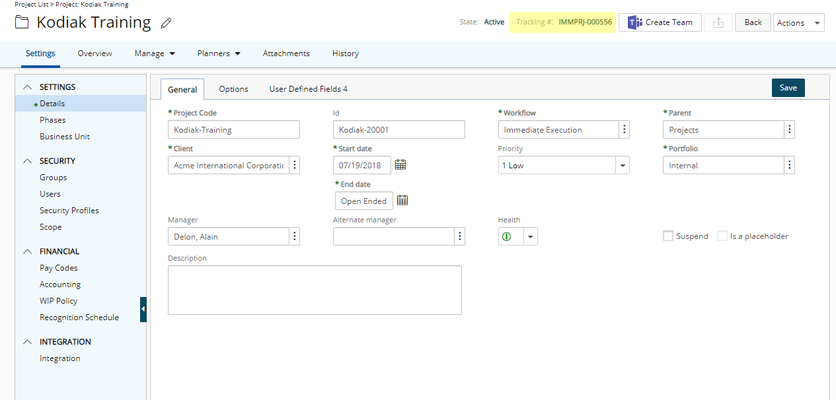Viewport: 836px width, 400px height.
Task: Collapse the SECURITY sidebar section
Action: pos(27,161)
